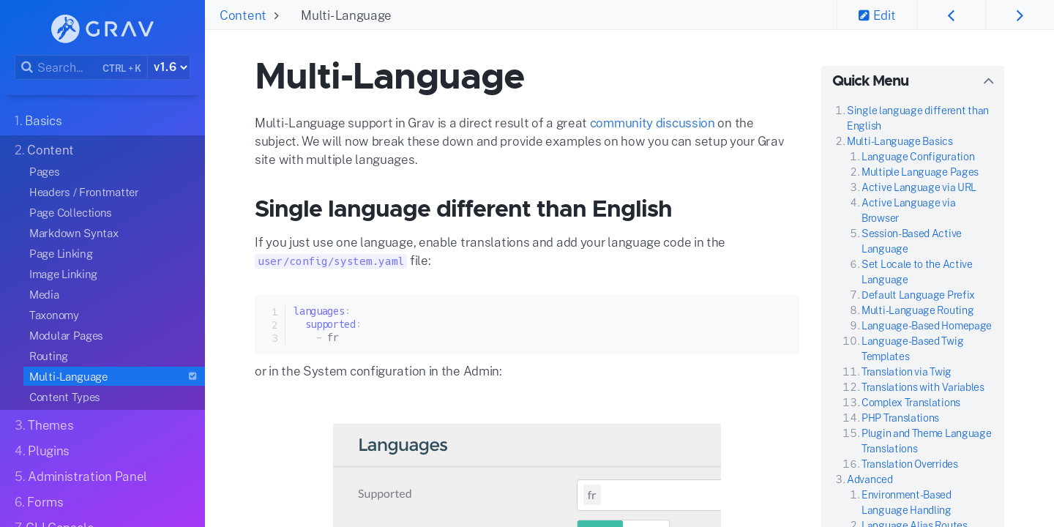The image size is (1054, 527).
Task: Open the Basics chapter in sidebar
Action: pos(38,121)
